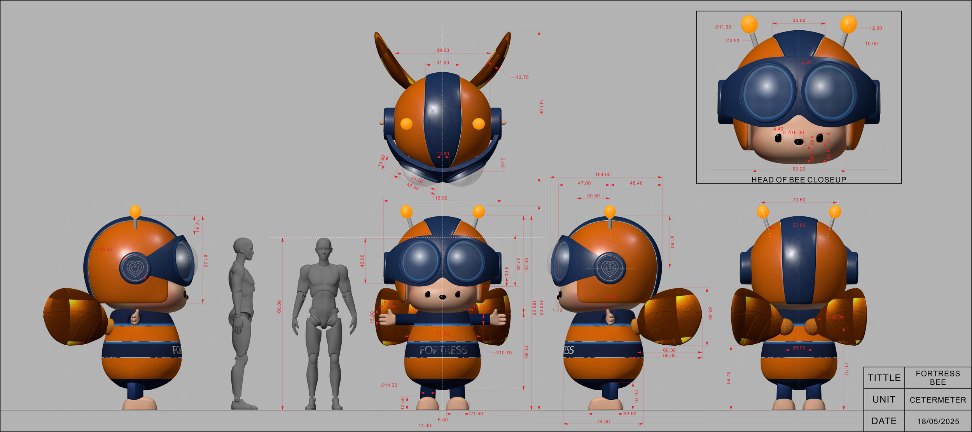Click the 35.60 dimension in closeup box

pos(799,21)
